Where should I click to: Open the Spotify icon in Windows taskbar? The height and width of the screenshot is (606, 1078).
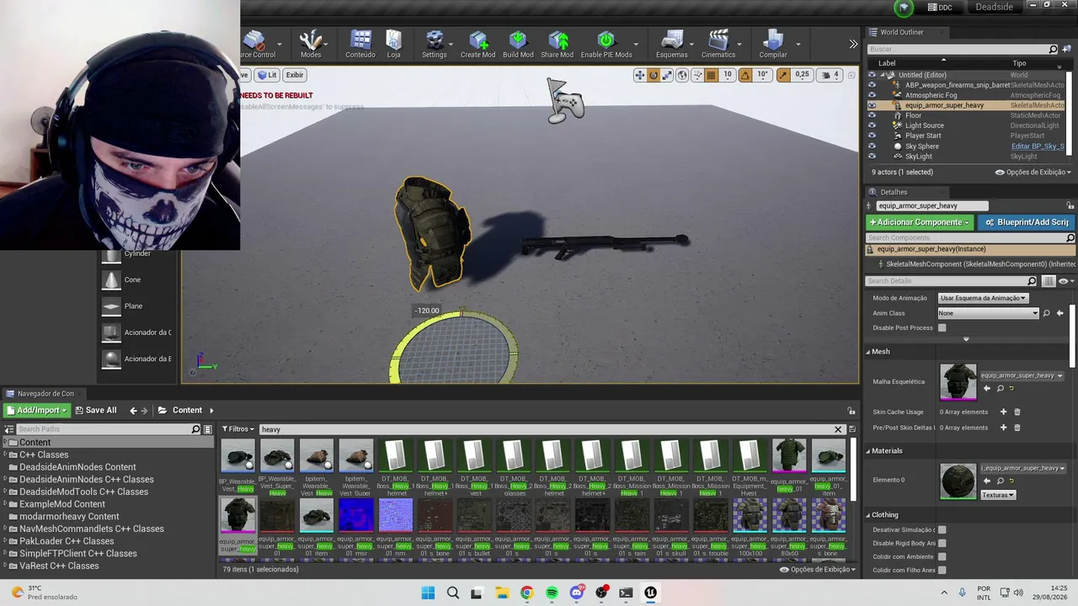[x=552, y=593]
